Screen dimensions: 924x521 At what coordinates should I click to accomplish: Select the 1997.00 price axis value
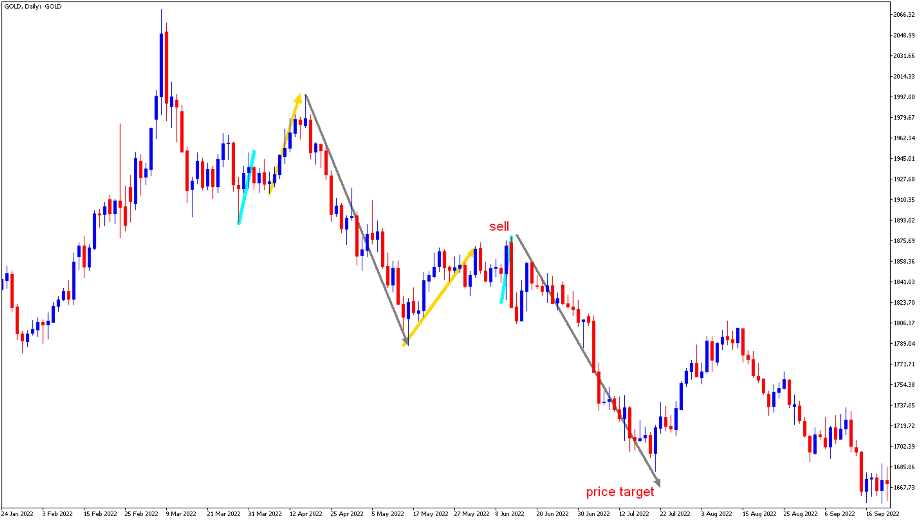click(x=904, y=97)
